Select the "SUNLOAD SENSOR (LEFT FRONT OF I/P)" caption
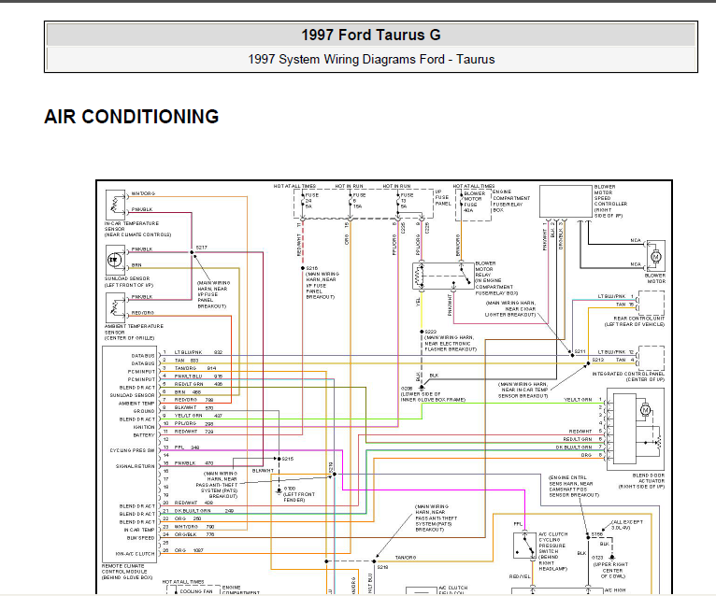Screen dimensions: 716x596 click(x=129, y=281)
